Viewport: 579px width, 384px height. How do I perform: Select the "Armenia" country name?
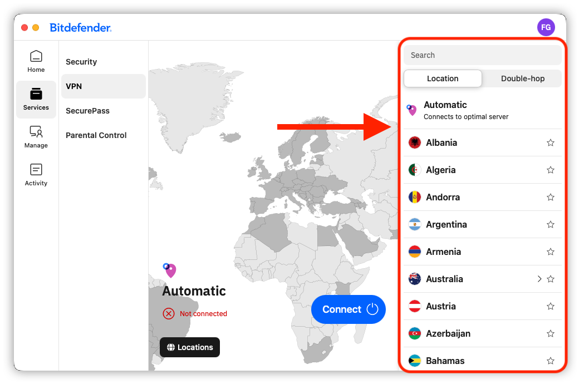[444, 252]
